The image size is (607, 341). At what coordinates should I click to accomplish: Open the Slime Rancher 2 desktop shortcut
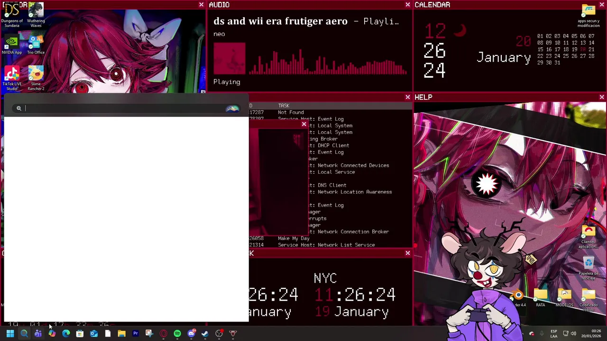[36, 79]
